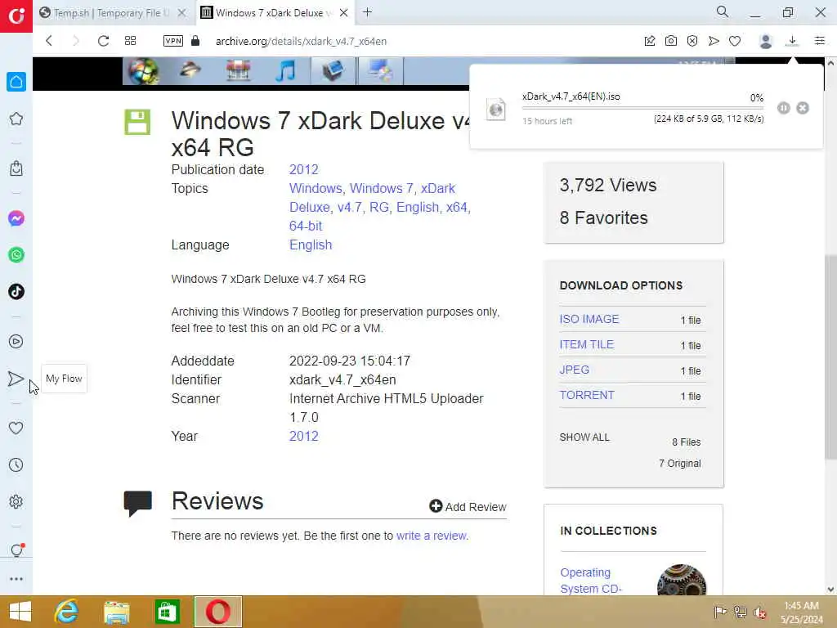
Task: Open Easy Setup menu icon
Action: tap(819, 41)
